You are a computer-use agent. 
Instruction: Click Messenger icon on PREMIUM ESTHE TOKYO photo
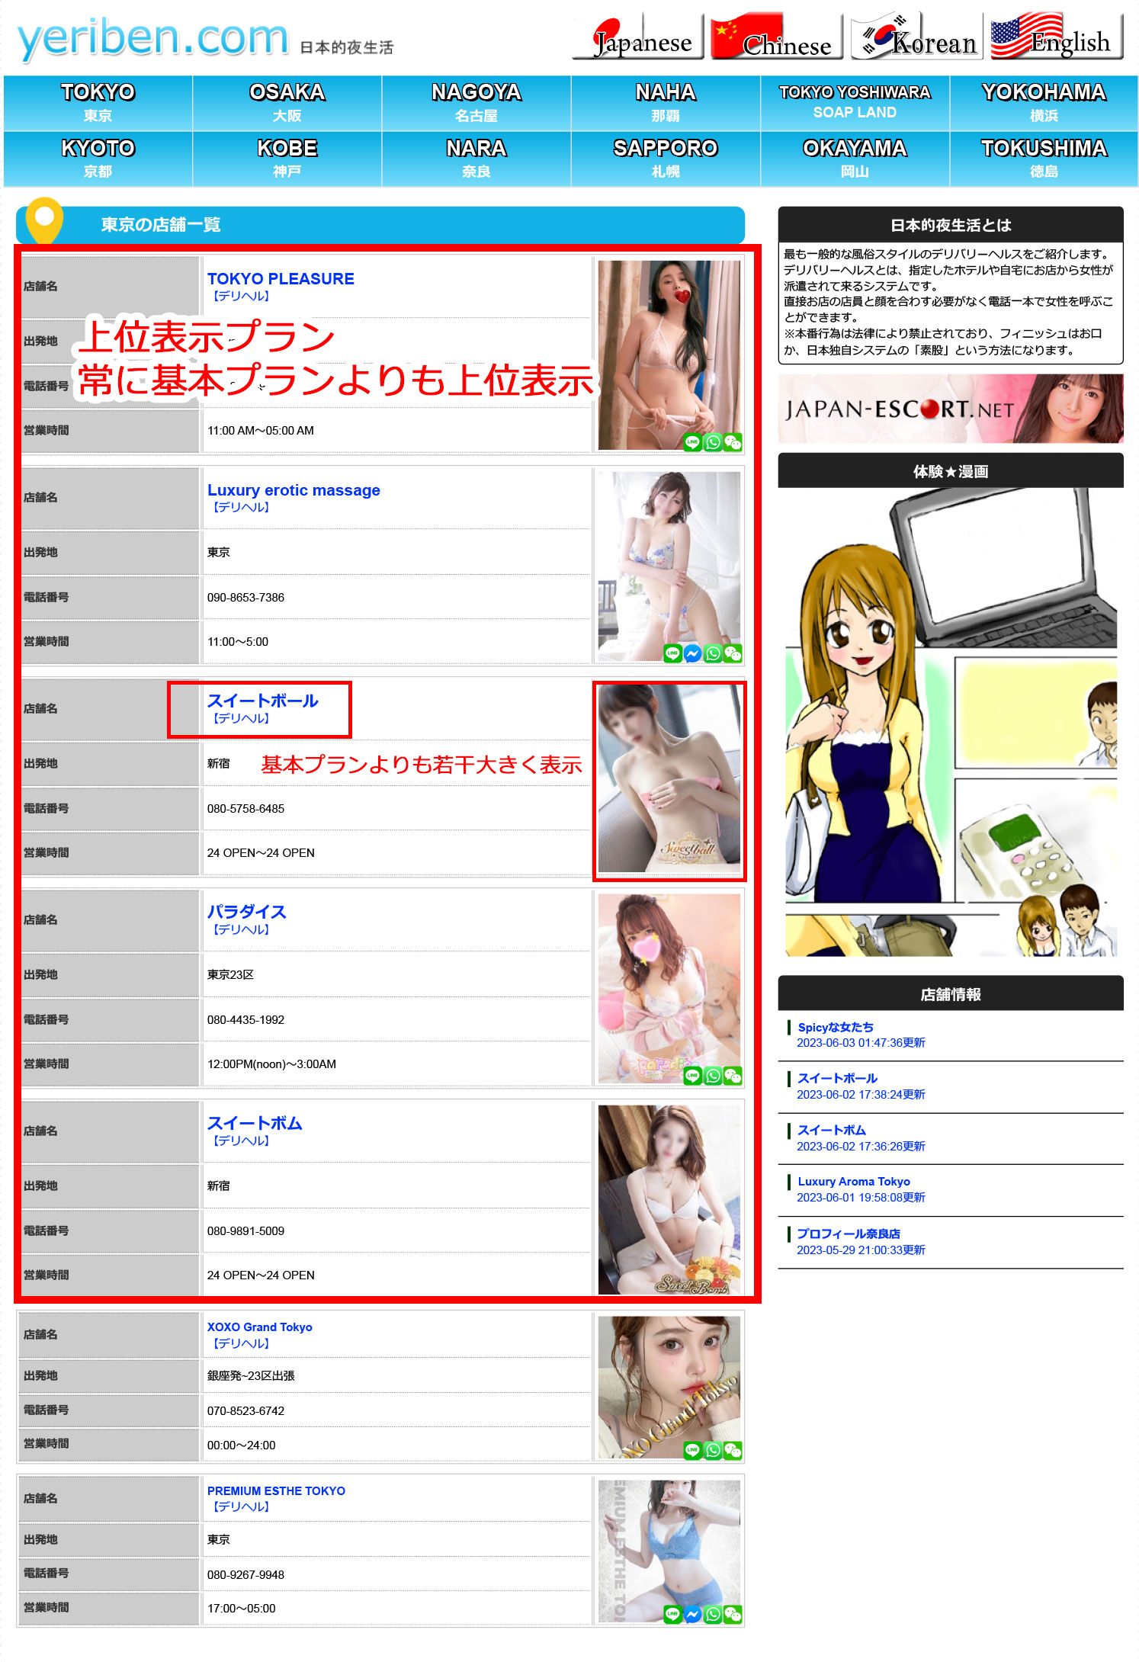click(x=692, y=1614)
